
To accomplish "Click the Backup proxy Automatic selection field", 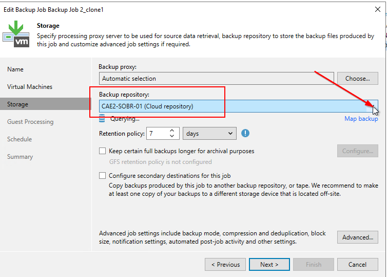I will click(217, 79).
